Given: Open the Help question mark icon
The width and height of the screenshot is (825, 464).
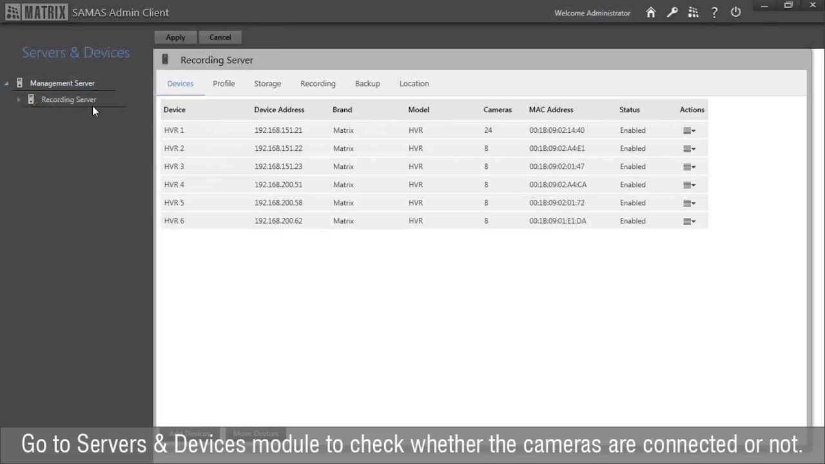Looking at the screenshot, I should point(714,12).
